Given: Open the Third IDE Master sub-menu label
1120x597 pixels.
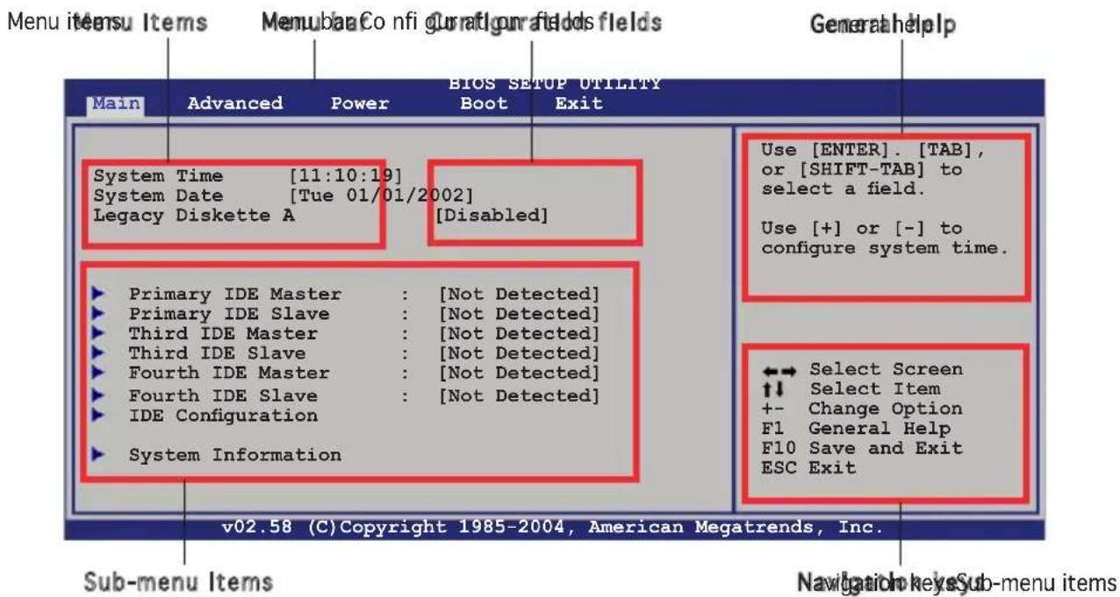Looking at the screenshot, I should [224, 333].
